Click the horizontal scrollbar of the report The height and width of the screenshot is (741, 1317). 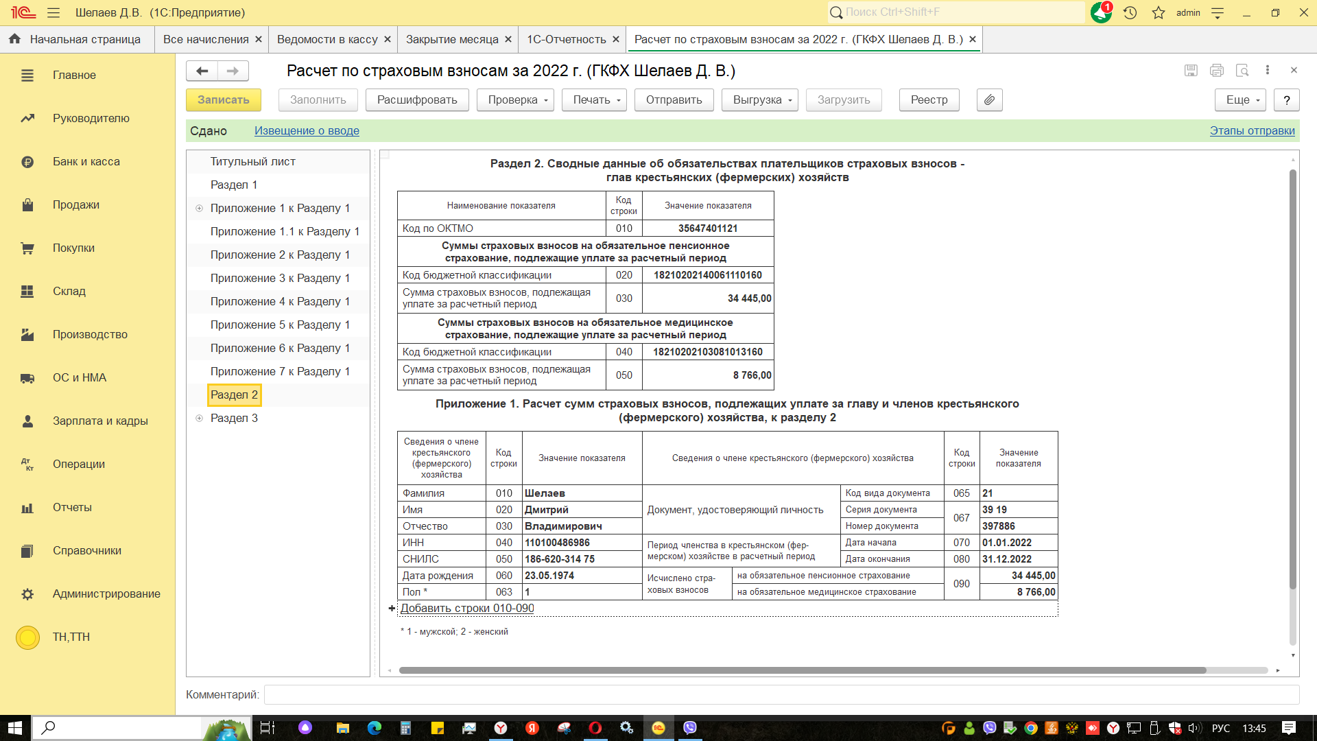[x=803, y=670]
